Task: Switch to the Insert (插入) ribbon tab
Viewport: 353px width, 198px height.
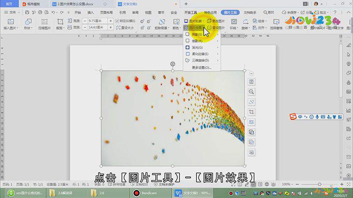Action: [x=90, y=12]
